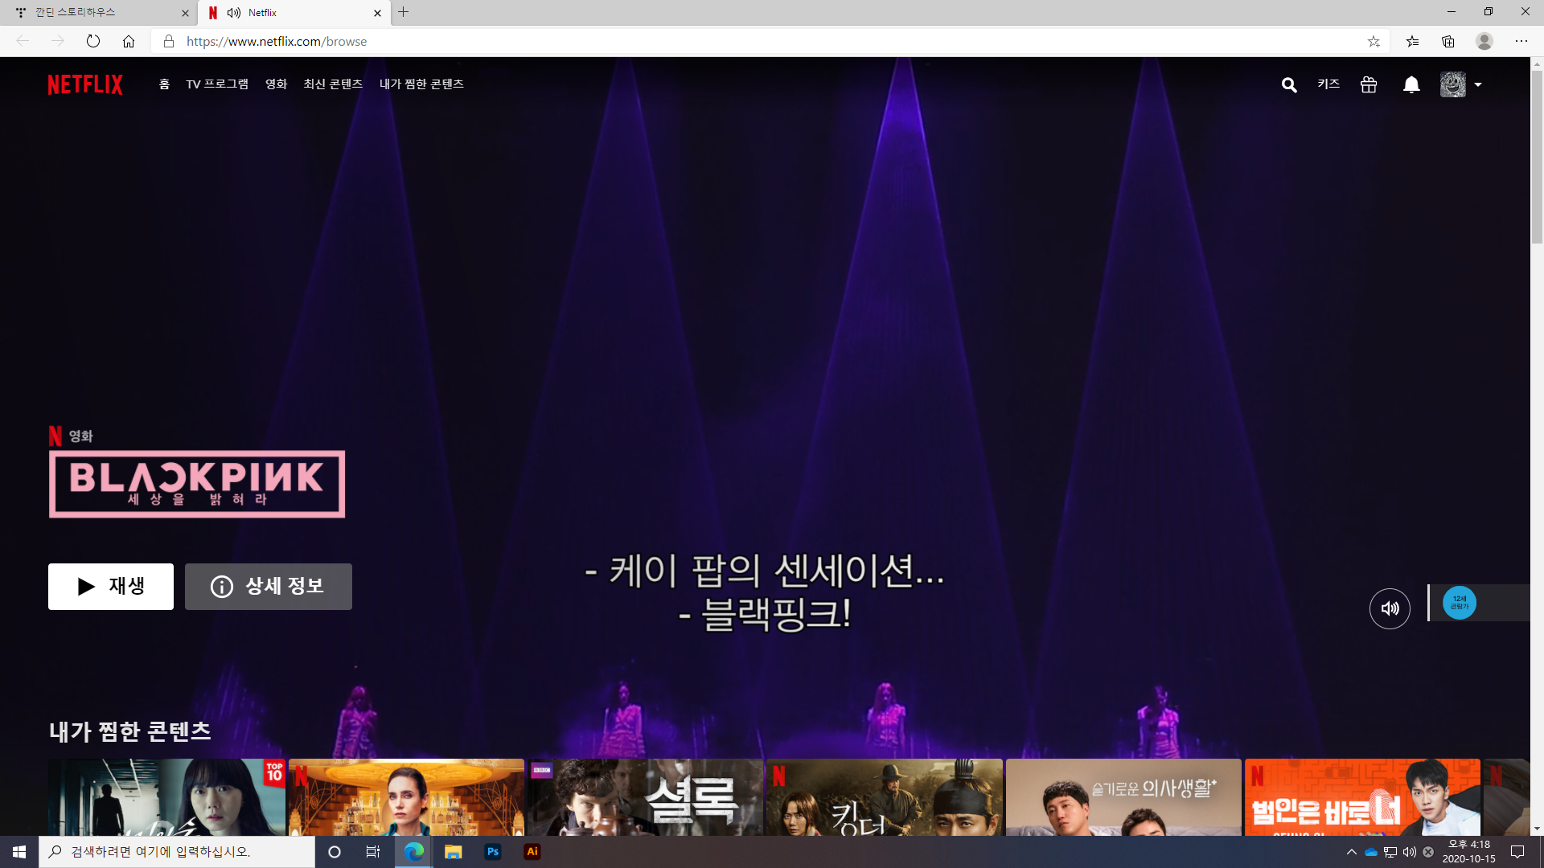
Task: Open the woman at bar thumbnail
Action: point(406,797)
